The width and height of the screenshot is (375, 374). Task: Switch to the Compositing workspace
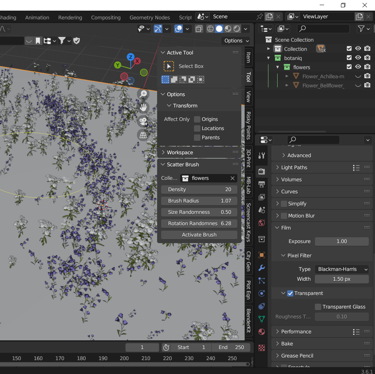pyautogui.click(x=105, y=17)
